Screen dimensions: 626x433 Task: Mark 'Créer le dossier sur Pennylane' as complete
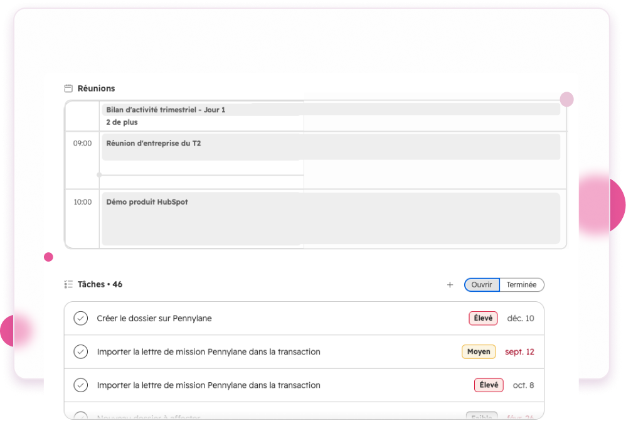(x=81, y=318)
